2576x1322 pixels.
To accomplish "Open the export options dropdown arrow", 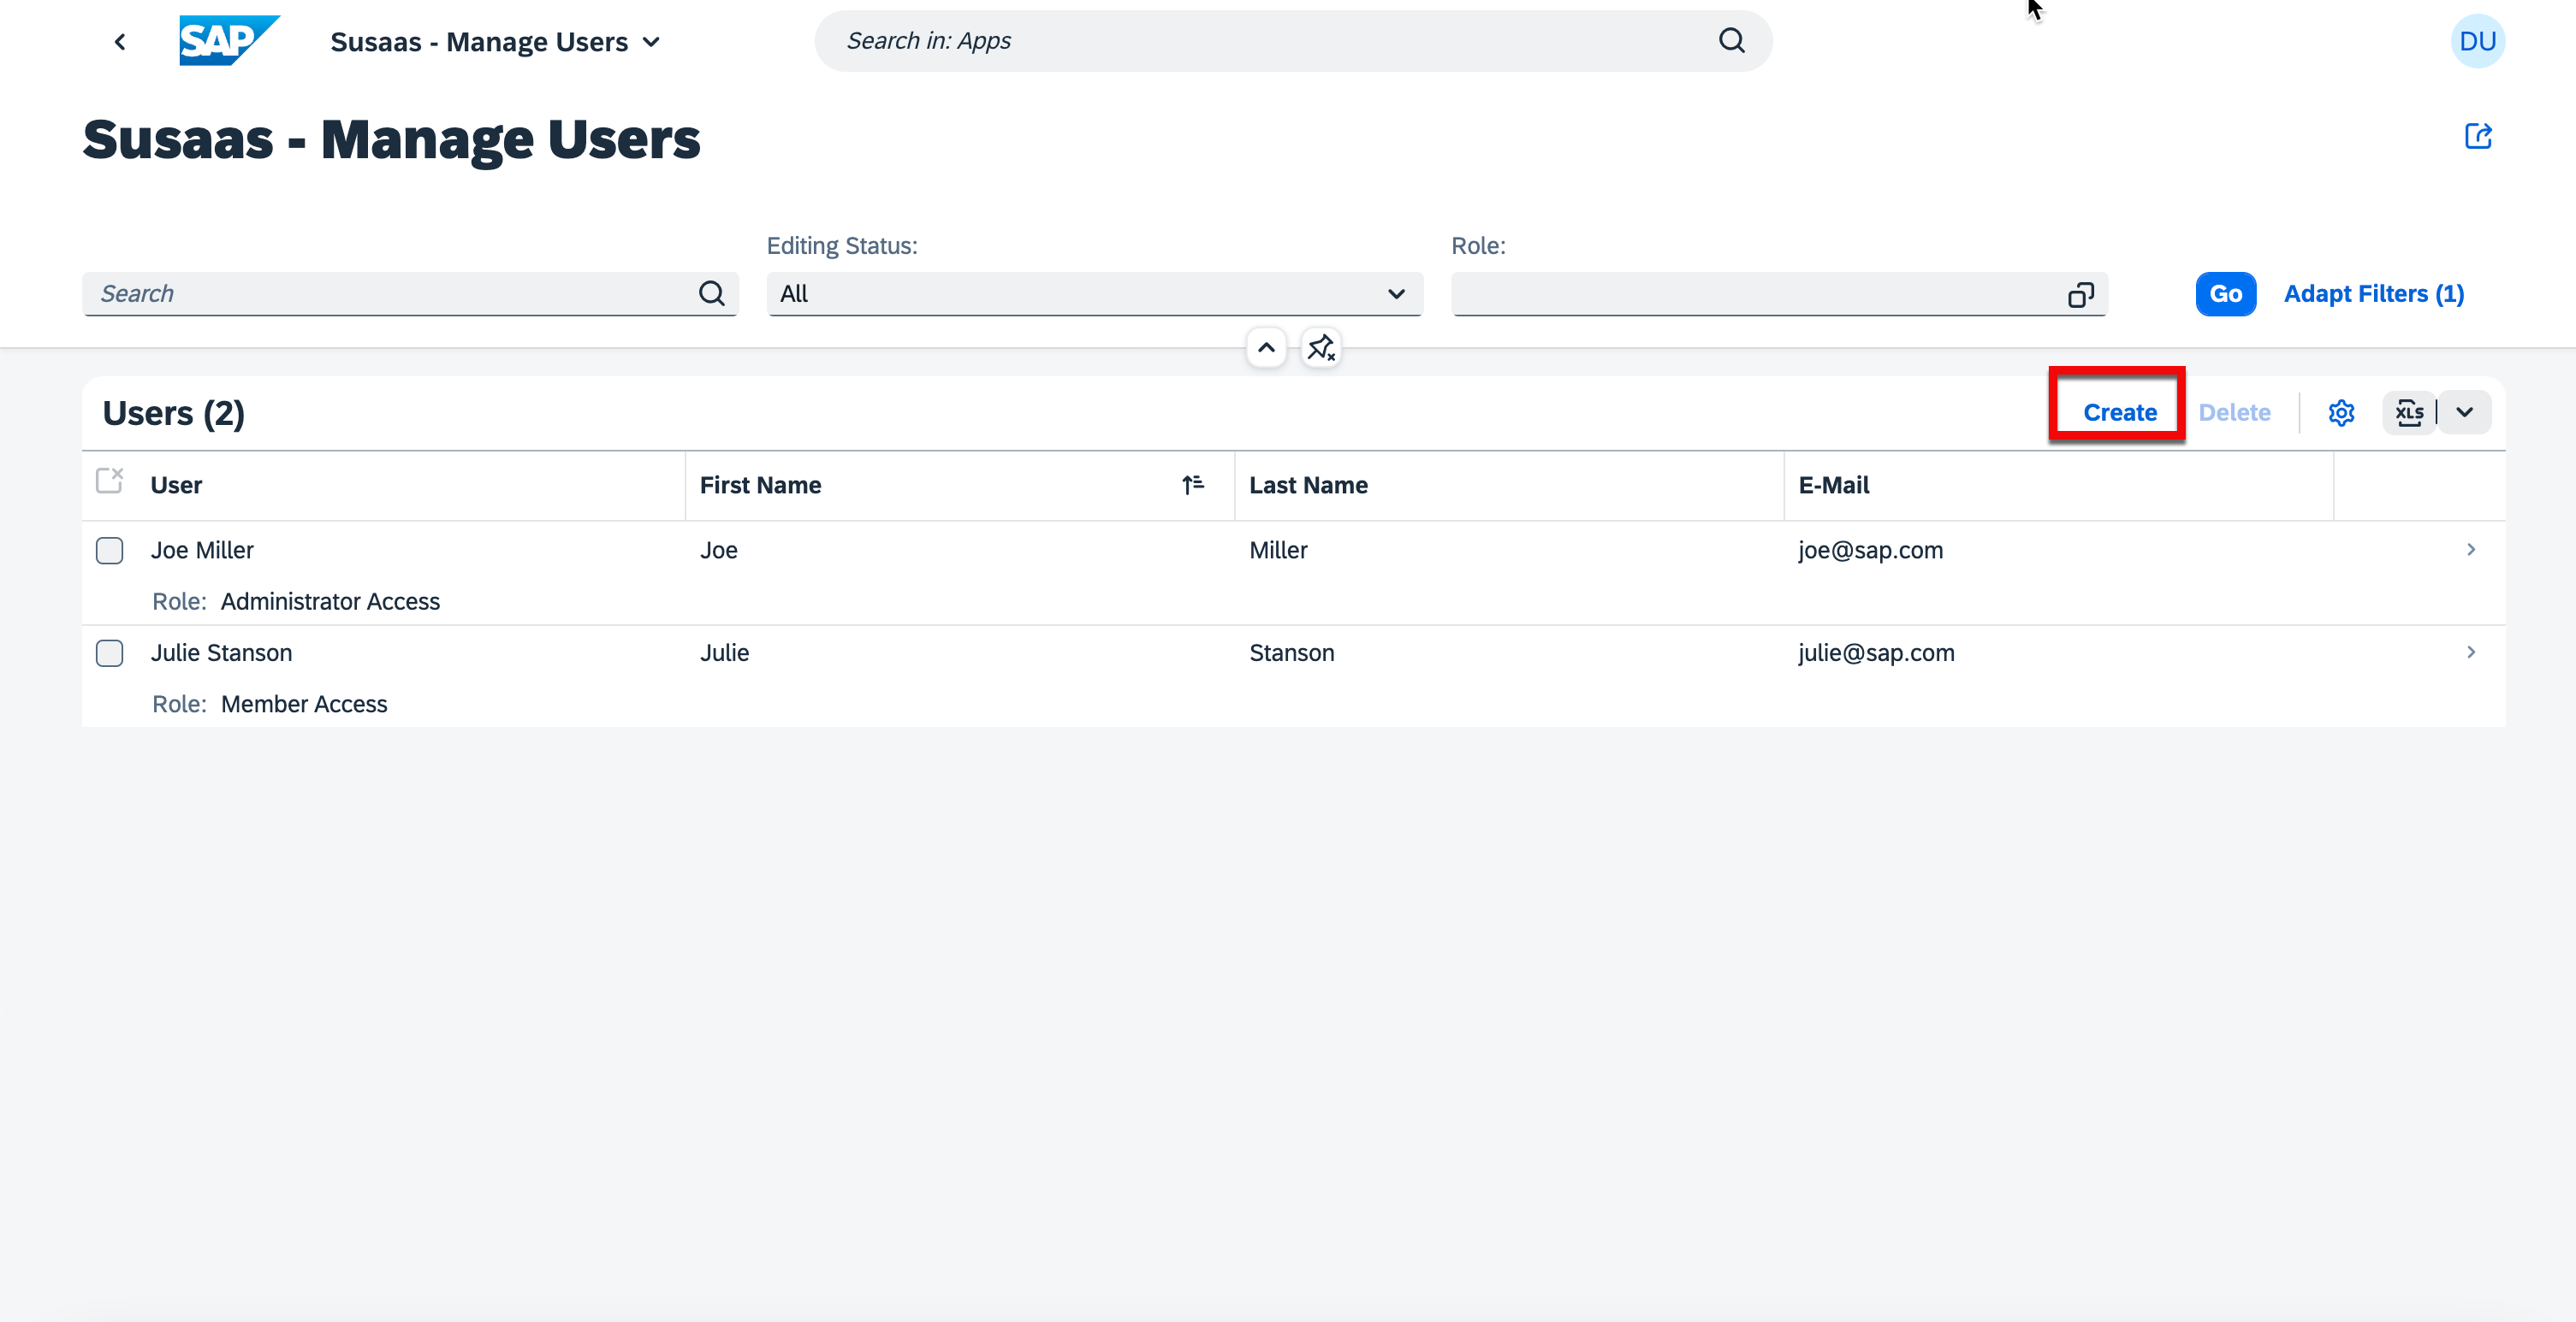I will pyautogui.click(x=2464, y=413).
